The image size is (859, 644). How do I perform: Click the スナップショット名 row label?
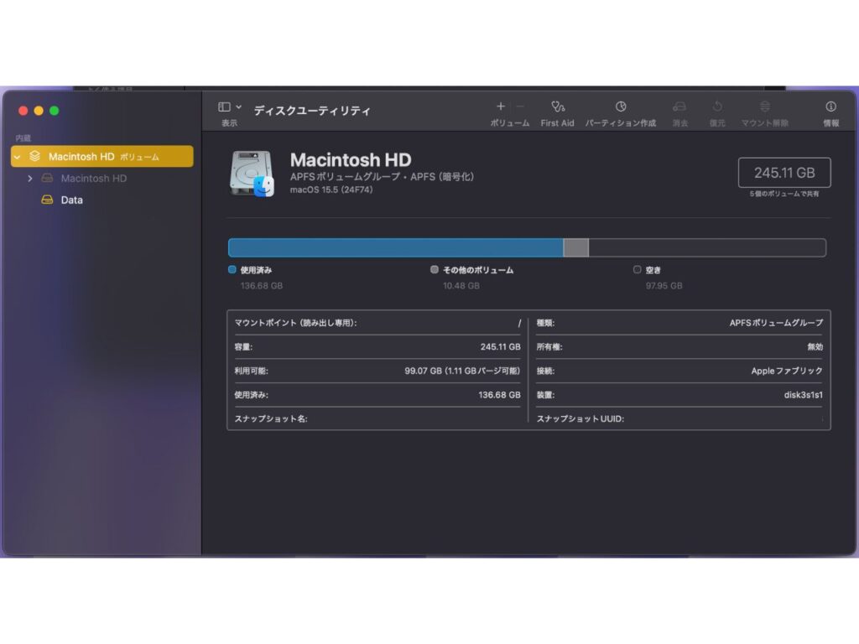click(271, 419)
